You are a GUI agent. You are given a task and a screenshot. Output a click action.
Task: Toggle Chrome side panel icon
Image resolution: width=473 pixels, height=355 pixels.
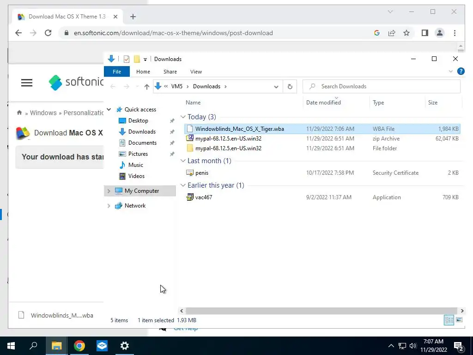(425, 33)
